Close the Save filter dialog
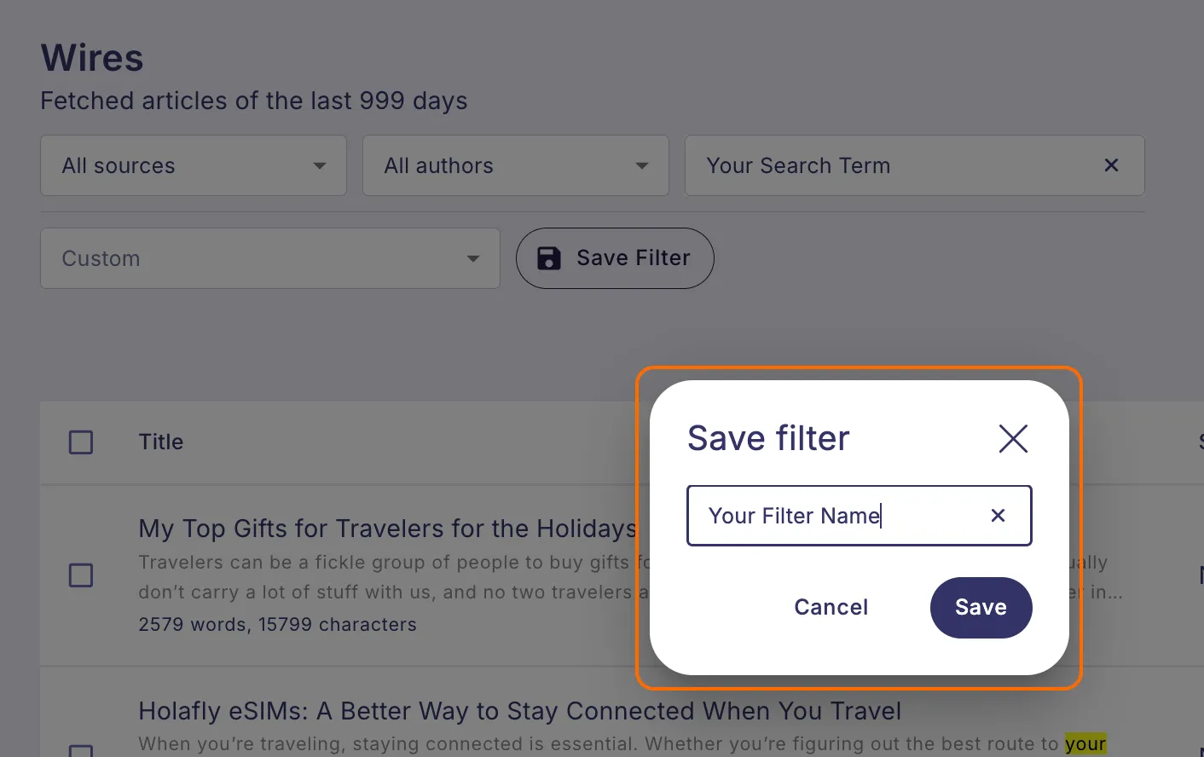Image resolution: width=1204 pixels, height=757 pixels. coord(1013,439)
